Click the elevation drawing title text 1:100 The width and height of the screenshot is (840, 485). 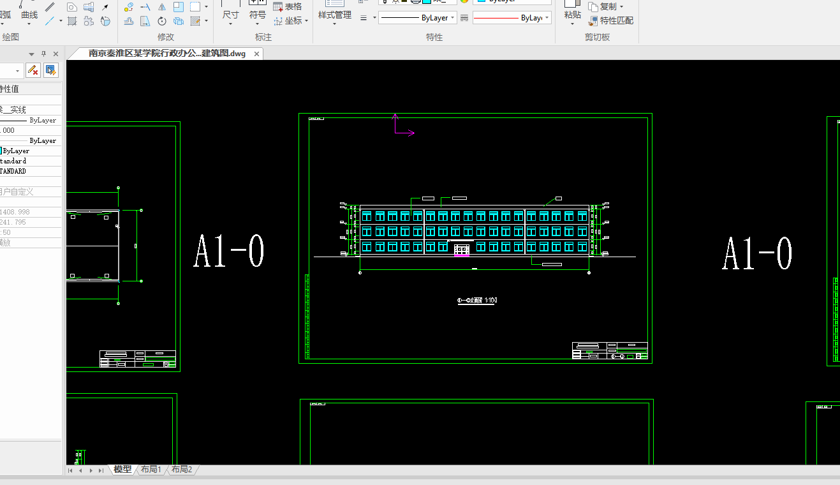point(478,301)
